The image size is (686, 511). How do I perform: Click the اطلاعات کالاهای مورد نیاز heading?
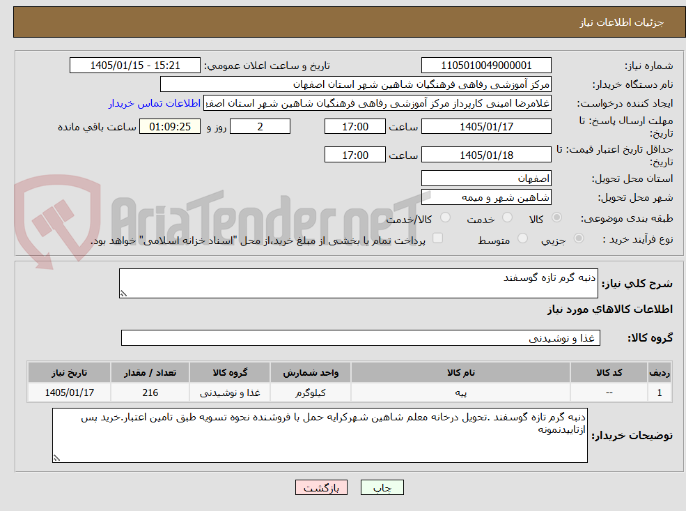click(609, 309)
